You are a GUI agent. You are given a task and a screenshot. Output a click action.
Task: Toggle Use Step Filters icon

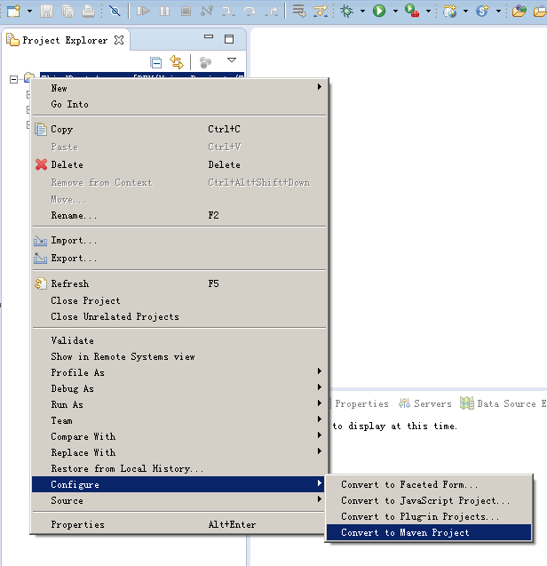[321, 12]
